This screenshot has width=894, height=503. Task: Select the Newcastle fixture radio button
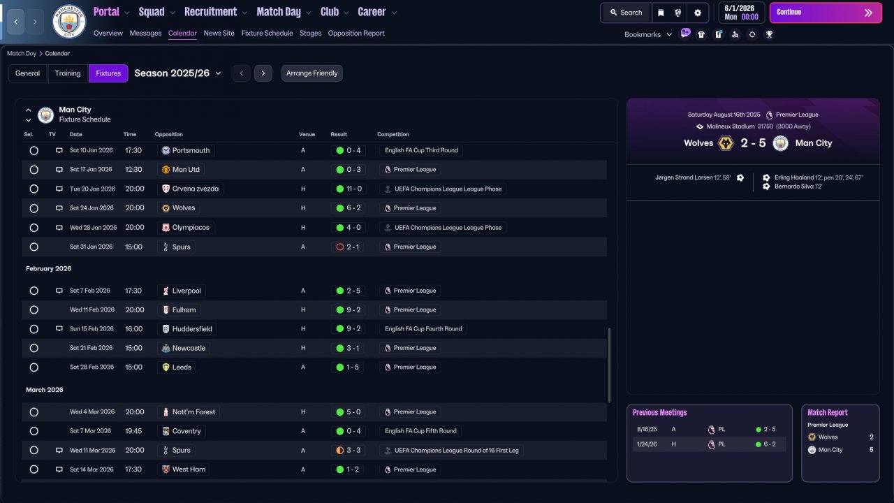click(34, 348)
